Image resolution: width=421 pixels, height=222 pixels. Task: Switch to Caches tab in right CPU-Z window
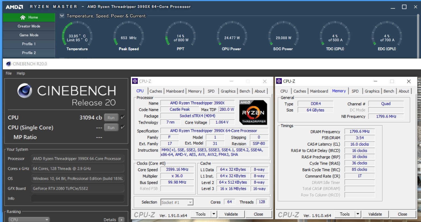pyautogui.click(x=300, y=91)
